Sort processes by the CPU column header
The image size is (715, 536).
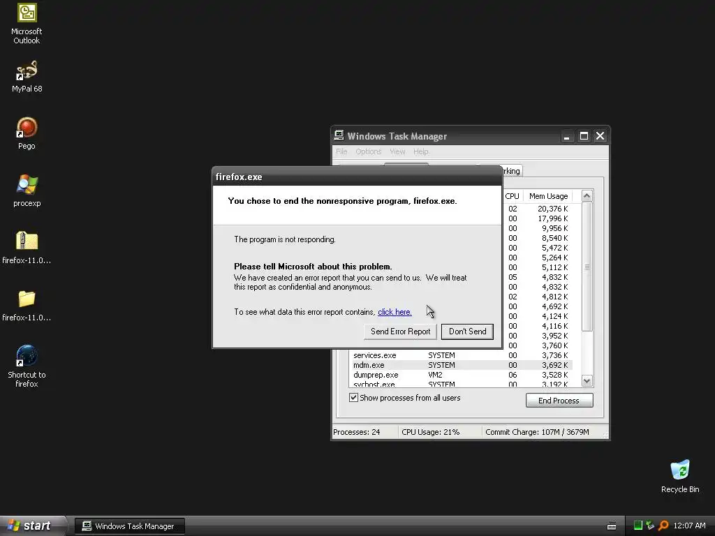tap(512, 196)
